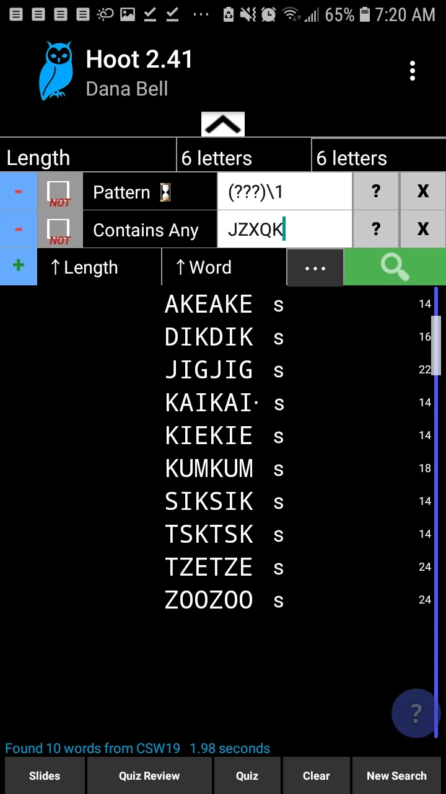Clear the Contains Any field with X

point(422,230)
